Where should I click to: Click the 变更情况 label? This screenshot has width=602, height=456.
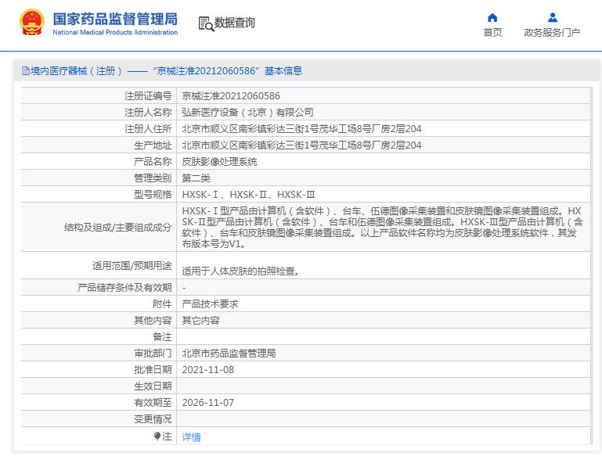coord(153,419)
